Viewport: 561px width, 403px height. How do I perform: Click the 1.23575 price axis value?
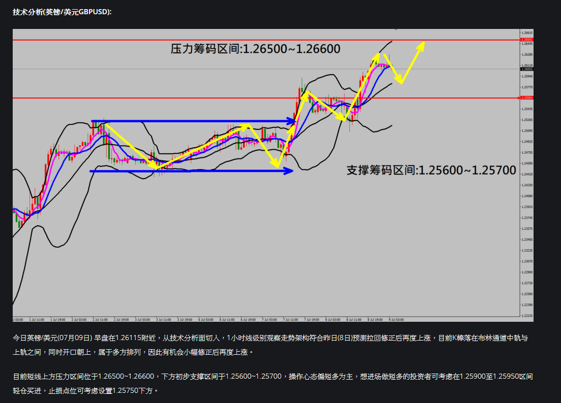[x=527, y=228]
